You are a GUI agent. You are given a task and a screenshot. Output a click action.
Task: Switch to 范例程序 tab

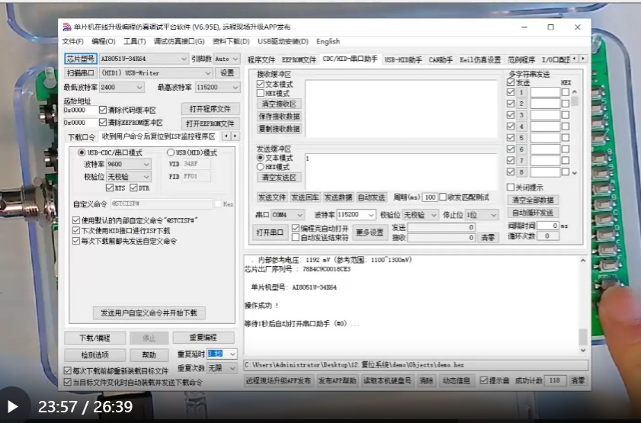point(521,60)
